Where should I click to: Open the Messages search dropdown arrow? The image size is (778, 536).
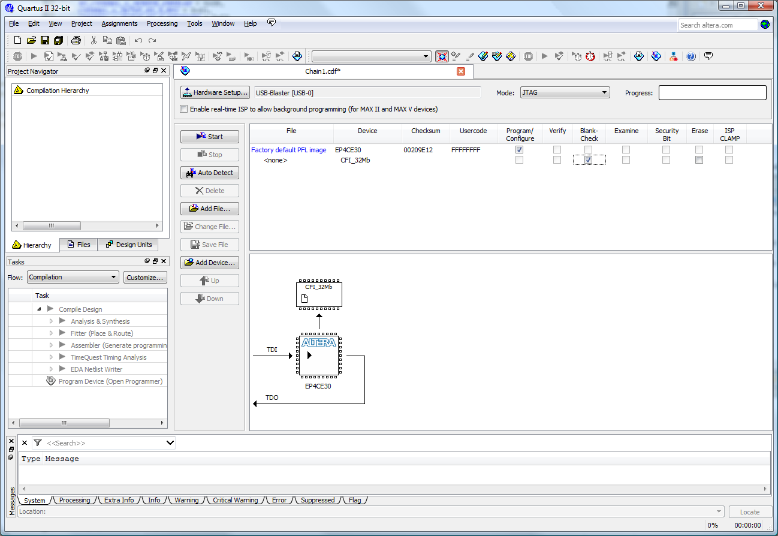pyautogui.click(x=170, y=443)
